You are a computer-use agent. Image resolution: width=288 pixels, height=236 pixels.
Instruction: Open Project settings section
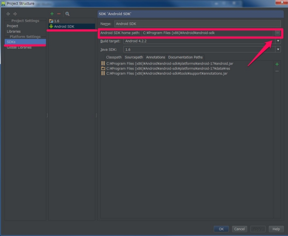point(12,26)
